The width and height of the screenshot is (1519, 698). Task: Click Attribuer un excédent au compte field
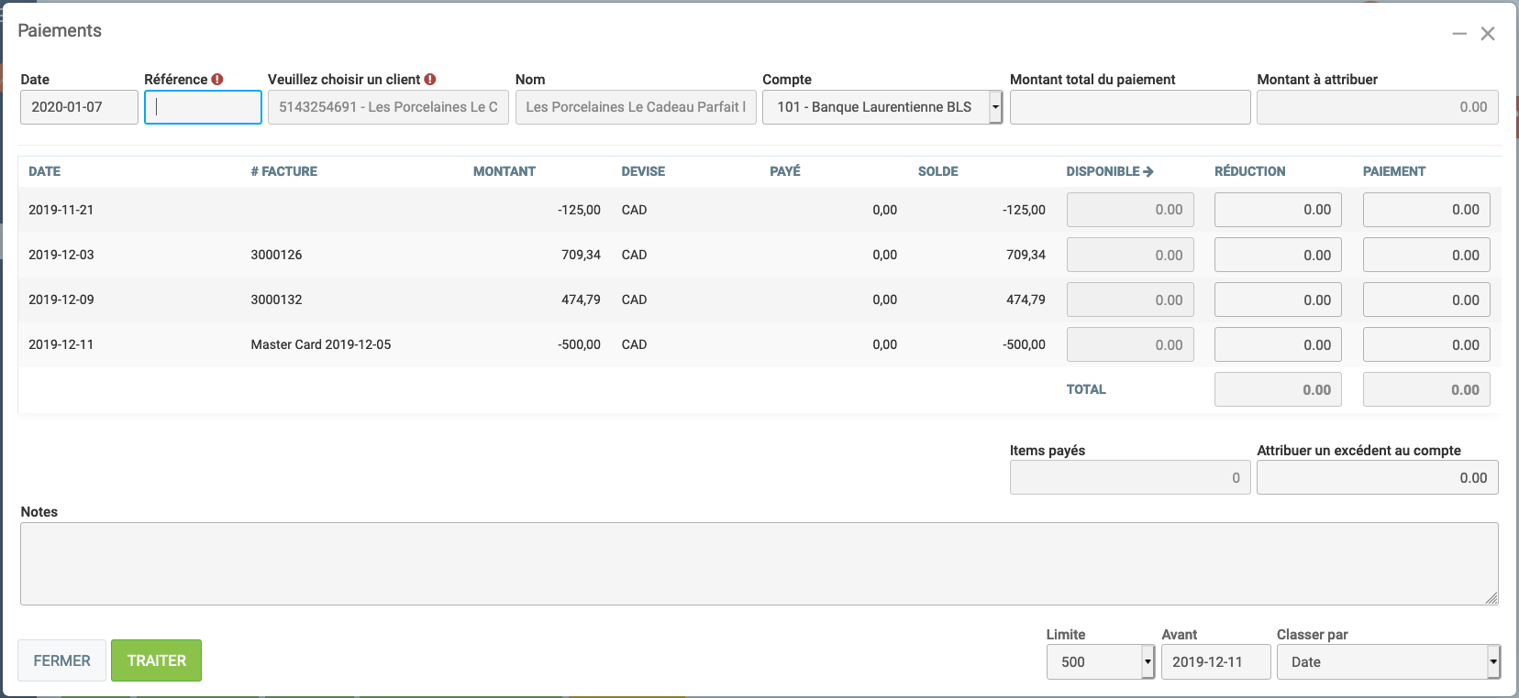(x=1377, y=477)
